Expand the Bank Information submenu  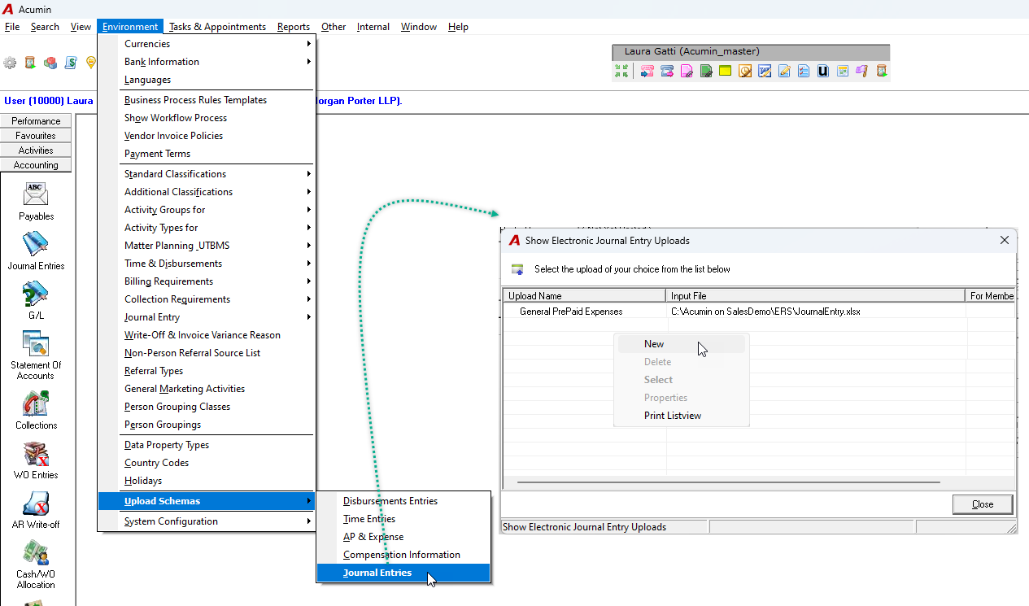207,62
